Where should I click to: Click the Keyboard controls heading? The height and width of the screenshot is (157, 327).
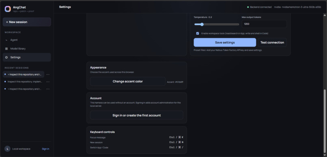[x=102, y=132]
